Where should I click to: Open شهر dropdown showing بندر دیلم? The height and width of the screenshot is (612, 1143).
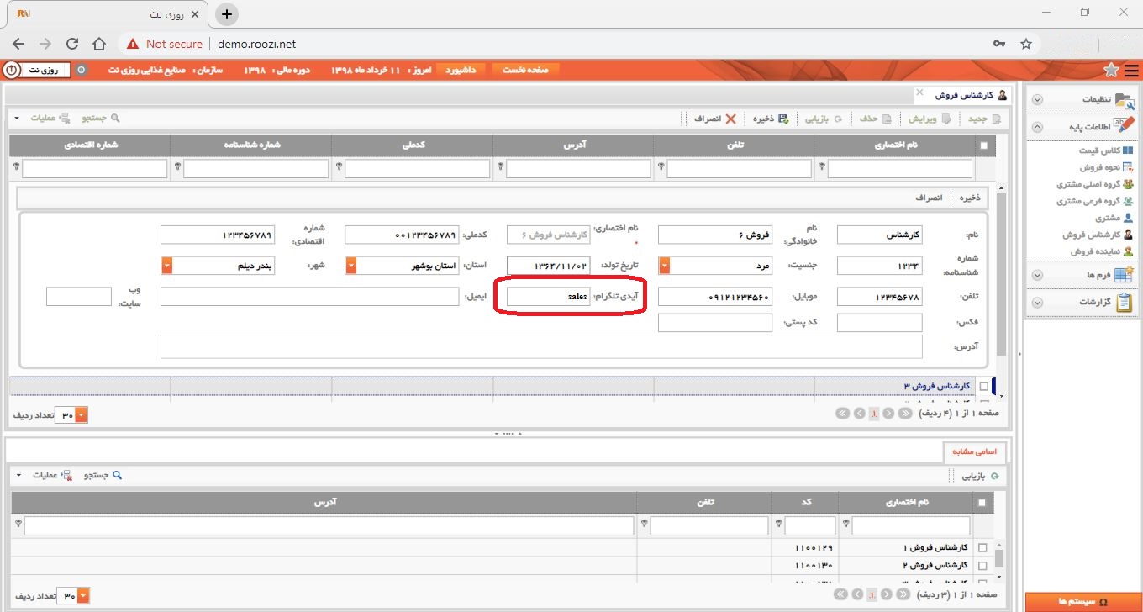(166, 266)
